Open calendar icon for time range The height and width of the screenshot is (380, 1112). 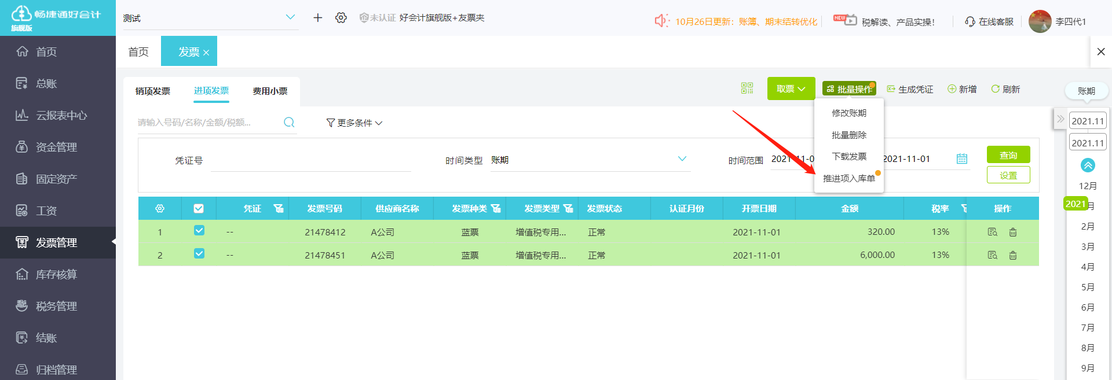(962, 158)
